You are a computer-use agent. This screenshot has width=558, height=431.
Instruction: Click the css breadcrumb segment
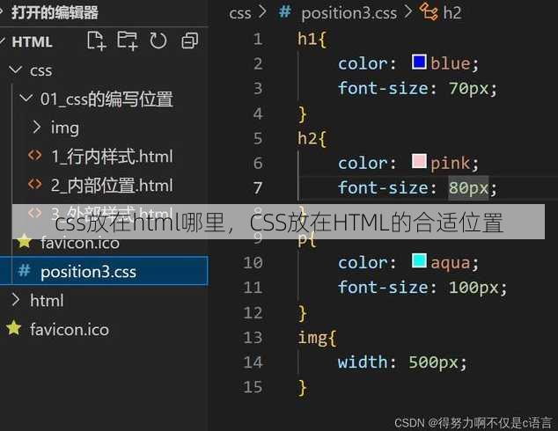(240, 13)
